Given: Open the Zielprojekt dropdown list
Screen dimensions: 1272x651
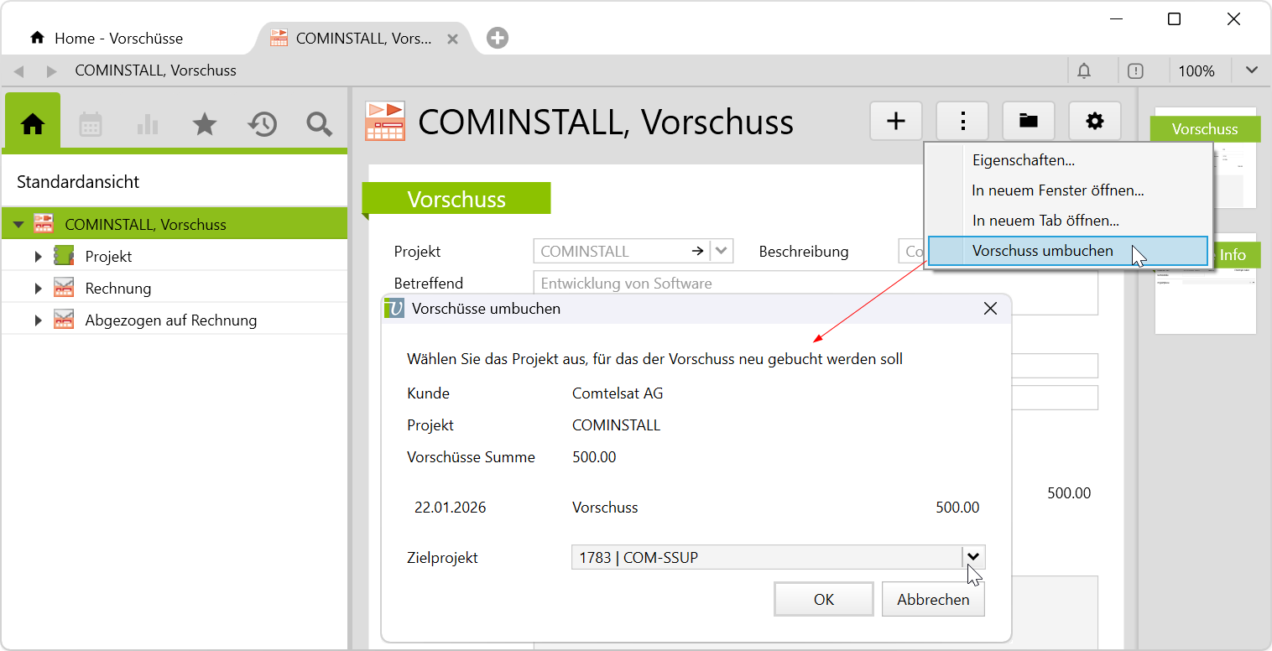Looking at the screenshot, I should click(x=972, y=557).
